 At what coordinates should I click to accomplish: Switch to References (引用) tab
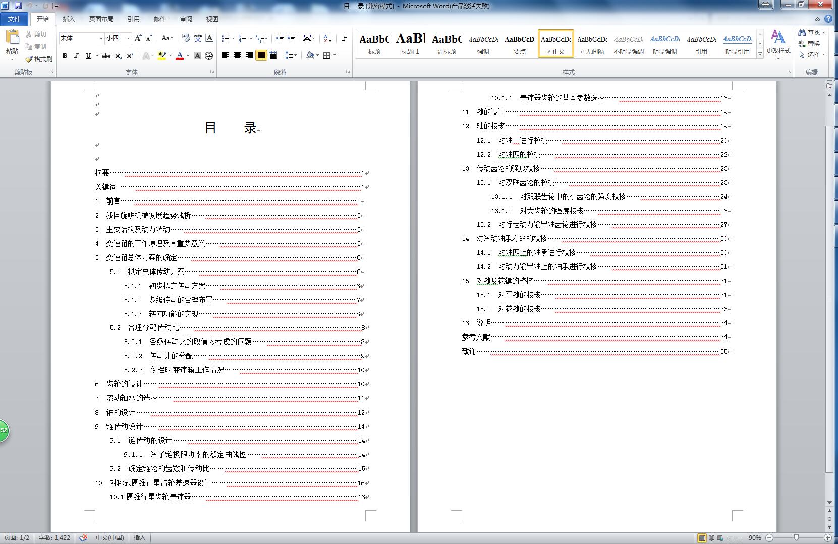(134, 19)
